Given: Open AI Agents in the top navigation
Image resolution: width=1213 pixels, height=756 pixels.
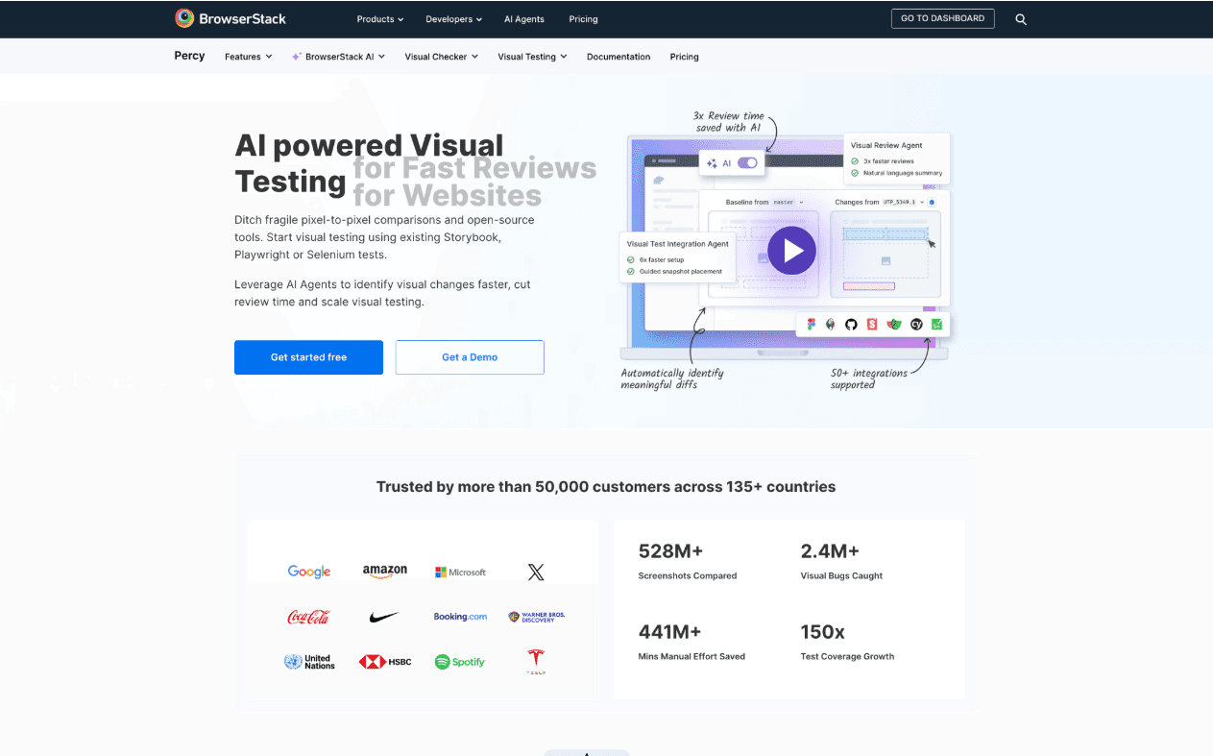Looking at the screenshot, I should click(524, 19).
